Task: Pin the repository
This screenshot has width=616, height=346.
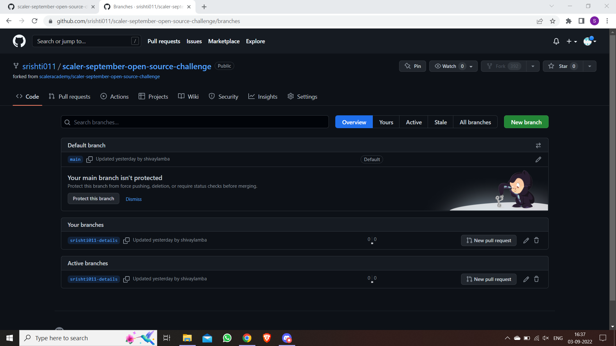Action: (x=412, y=66)
